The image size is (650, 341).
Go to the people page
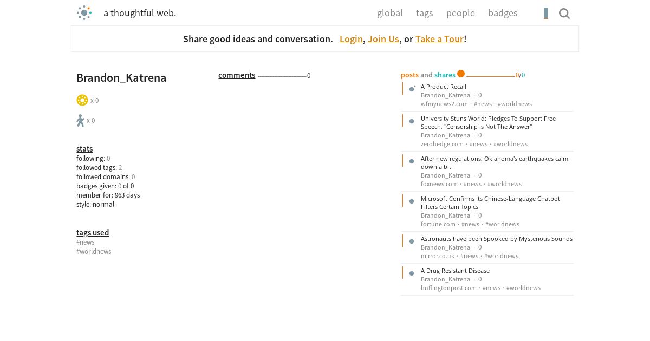point(460,13)
